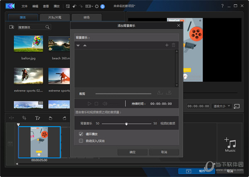Switch to the 转场 transitions tab
This screenshot has width=249, height=177.
[86, 17]
